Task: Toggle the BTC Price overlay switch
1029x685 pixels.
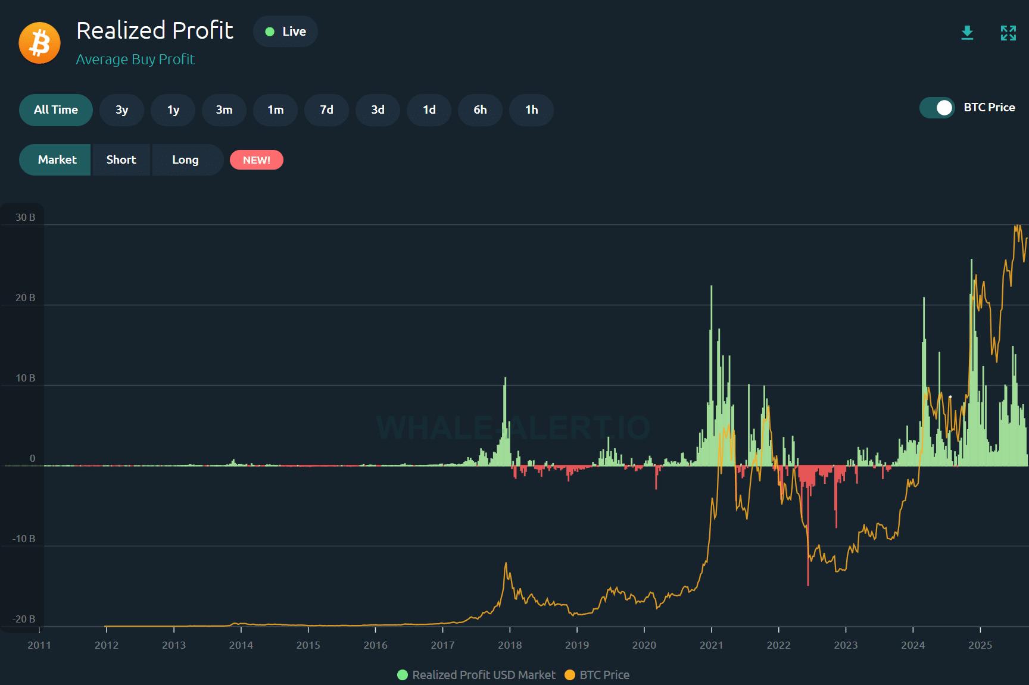Action: 937,108
